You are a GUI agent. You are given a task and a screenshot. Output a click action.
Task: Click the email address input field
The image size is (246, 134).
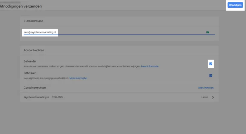click(x=119, y=32)
